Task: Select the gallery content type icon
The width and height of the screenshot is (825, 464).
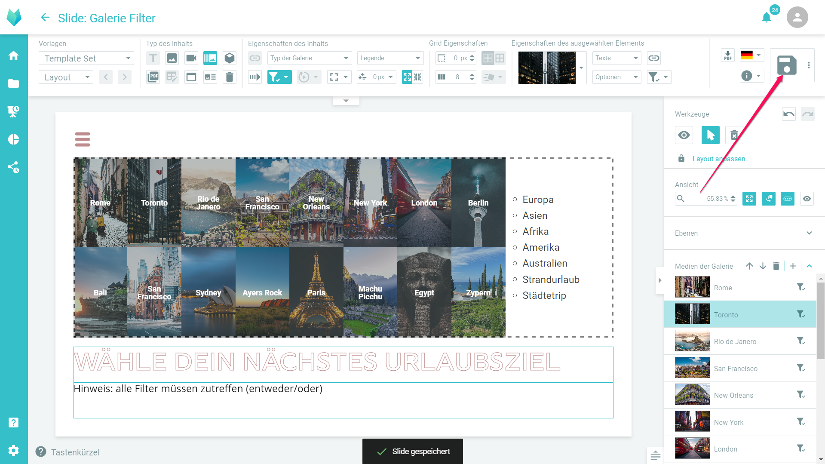Action: click(x=210, y=58)
